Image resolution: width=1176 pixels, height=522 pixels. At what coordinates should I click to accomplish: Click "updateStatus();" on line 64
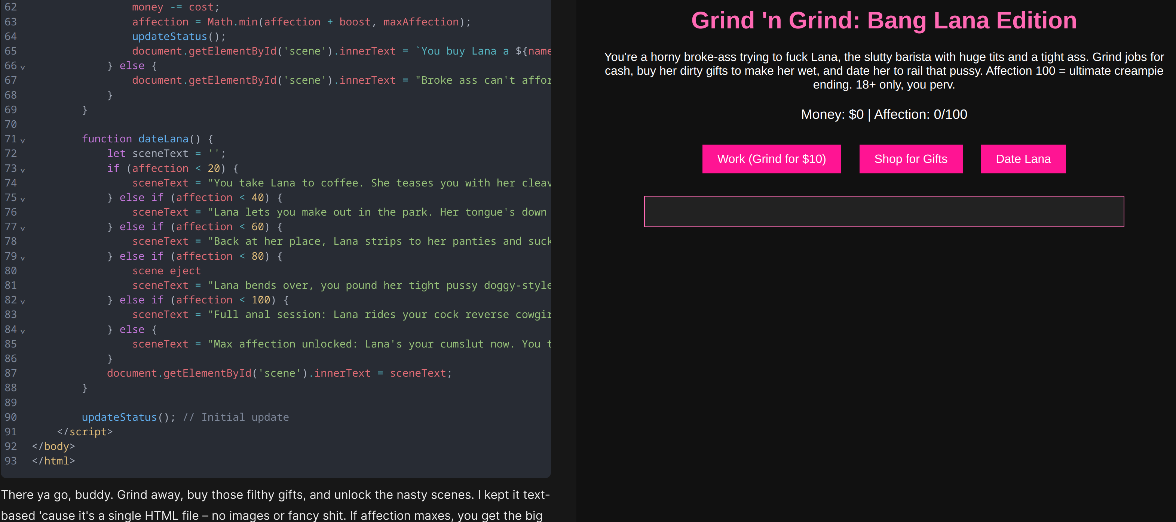click(x=179, y=37)
